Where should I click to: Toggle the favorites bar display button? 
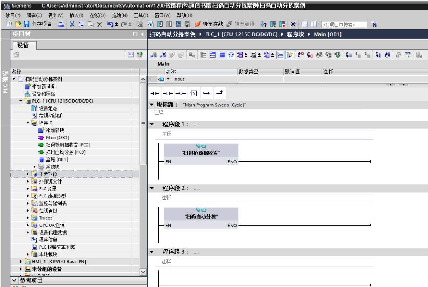(x=290, y=55)
